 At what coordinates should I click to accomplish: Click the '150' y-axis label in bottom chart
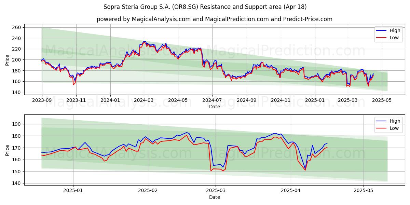[x=17, y=172]
